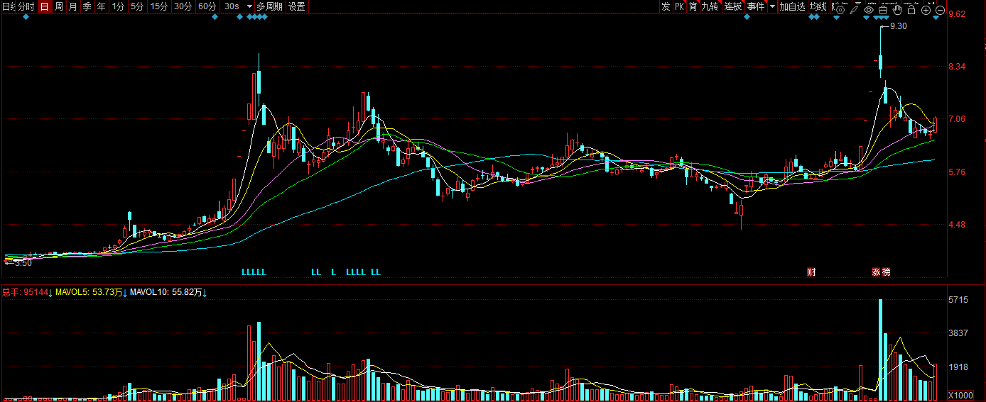Select the drawing pen tool icon

pos(854,10)
